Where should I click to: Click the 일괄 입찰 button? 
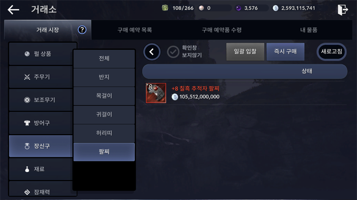[x=245, y=52]
